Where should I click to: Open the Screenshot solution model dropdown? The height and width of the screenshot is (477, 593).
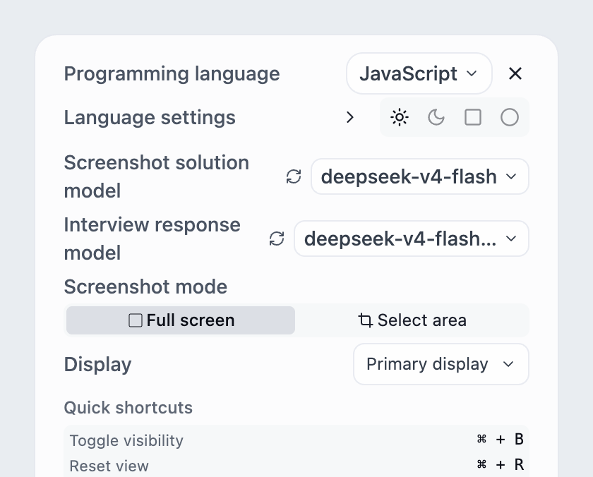pyautogui.click(x=420, y=176)
